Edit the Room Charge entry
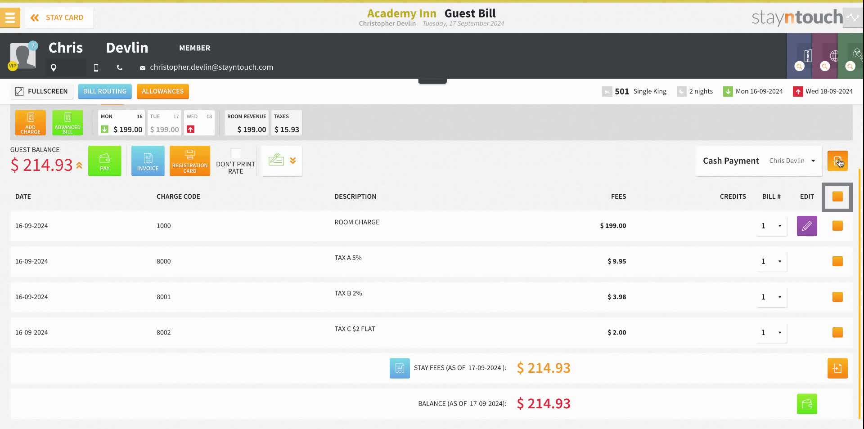The image size is (864, 429). pos(807,226)
